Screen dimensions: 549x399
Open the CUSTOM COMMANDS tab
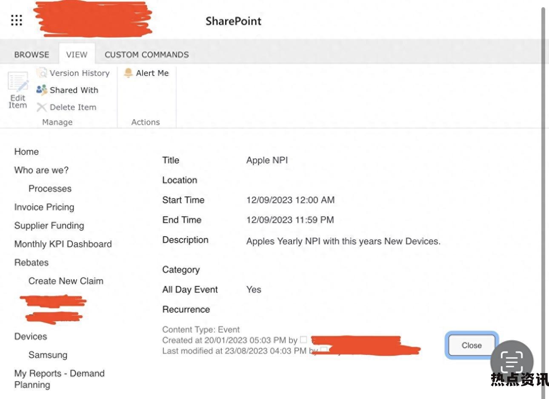coord(147,54)
